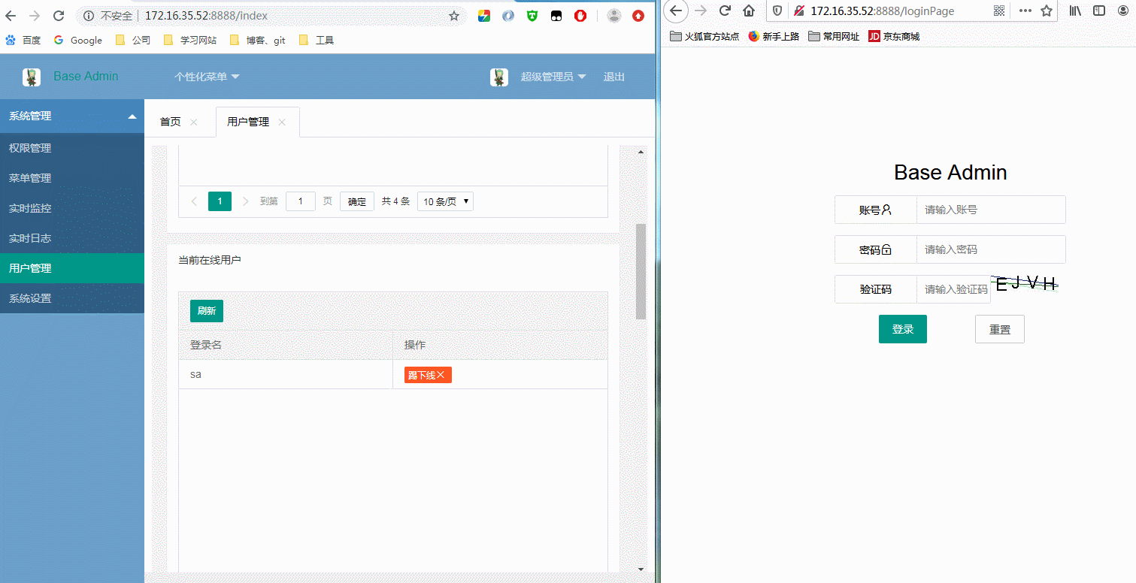The height and width of the screenshot is (583, 1136).
Task: Open green shield extension in Chrome
Action: coord(532,16)
